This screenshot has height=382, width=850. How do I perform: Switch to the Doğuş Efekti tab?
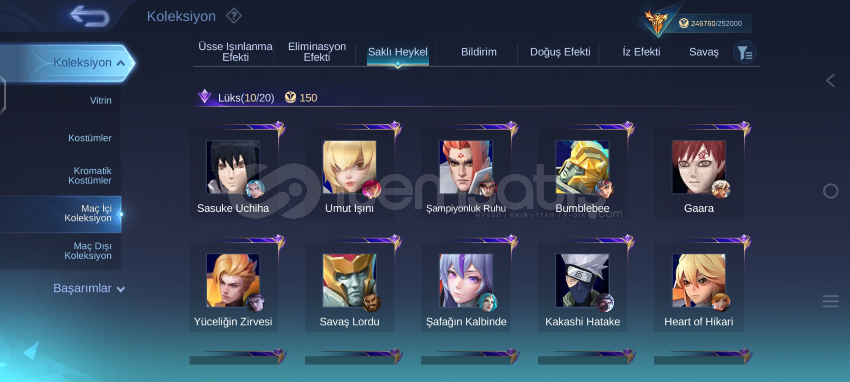coord(560,52)
